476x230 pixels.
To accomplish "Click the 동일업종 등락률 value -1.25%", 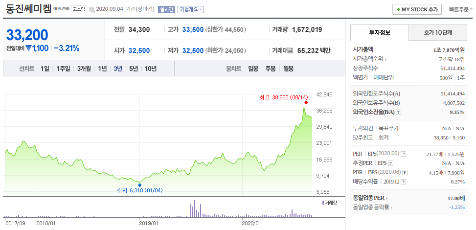I will pyautogui.click(x=456, y=207).
